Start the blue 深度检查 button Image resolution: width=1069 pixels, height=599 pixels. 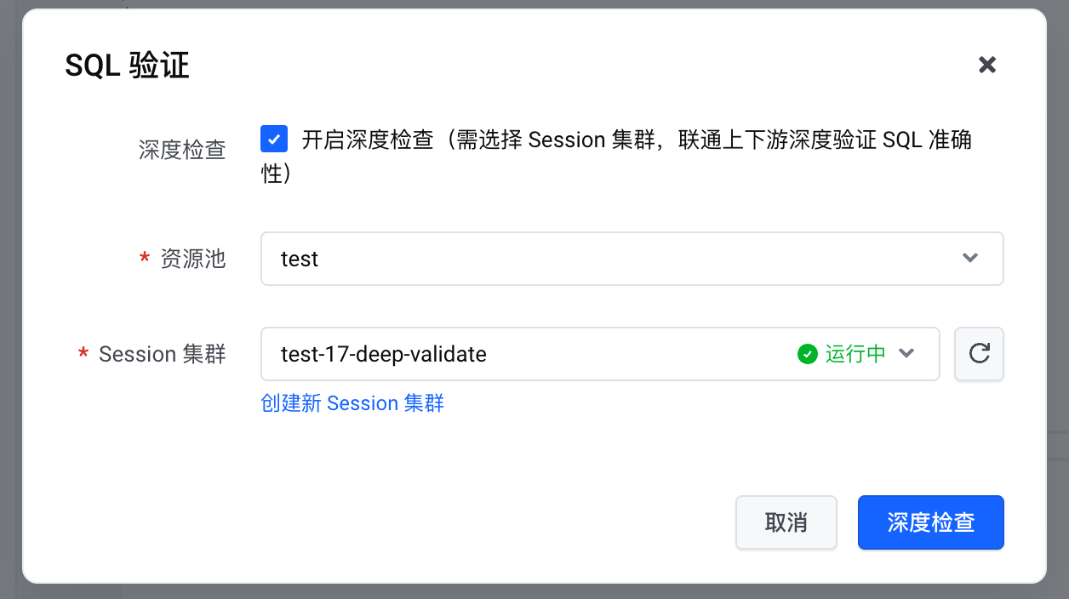click(x=930, y=522)
